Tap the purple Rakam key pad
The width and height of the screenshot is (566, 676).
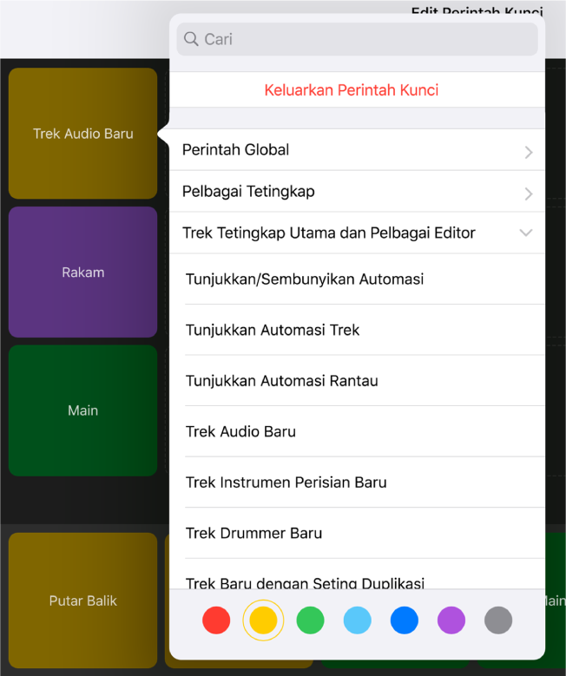click(82, 272)
